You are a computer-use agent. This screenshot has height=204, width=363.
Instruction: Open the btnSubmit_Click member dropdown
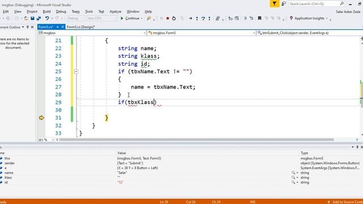point(310,33)
